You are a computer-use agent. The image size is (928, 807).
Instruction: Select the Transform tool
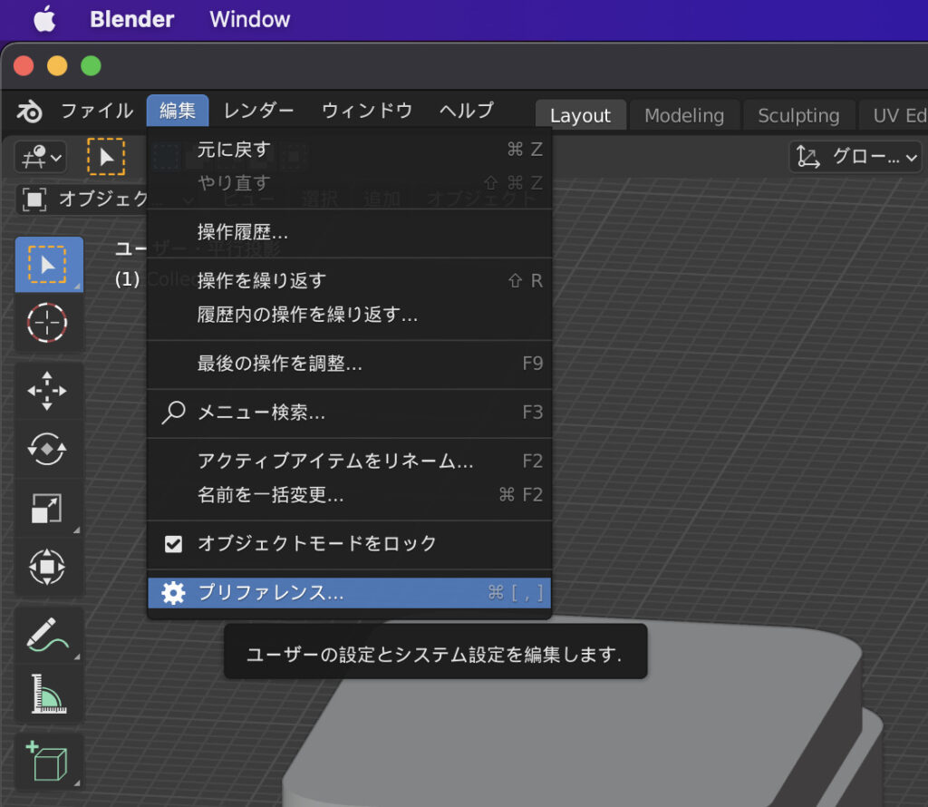coord(48,567)
